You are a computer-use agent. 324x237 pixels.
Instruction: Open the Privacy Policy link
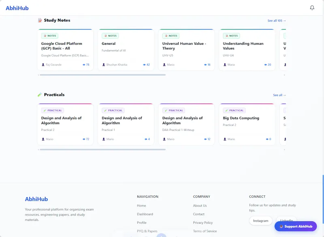[203, 222]
